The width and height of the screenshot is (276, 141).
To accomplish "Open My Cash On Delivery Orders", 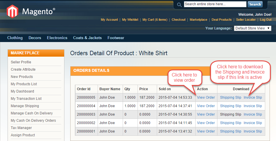I will [x=33, y=121].
